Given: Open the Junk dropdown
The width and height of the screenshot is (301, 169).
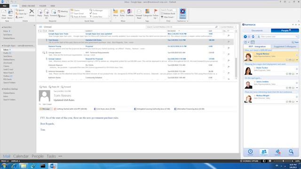Looking at the screenshot, I should click(x=20, y=17).
